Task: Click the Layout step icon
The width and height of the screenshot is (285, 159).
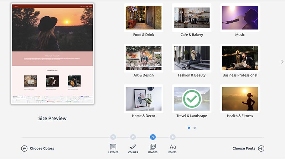Action: (x=113, y=147)
